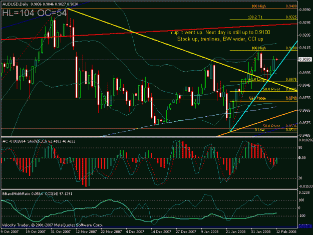Image resolution: width=313 pixels, height=235 pixels.
Task: Select the CCI(14) 97.1291 readout
Action: [x=58, y=194]
